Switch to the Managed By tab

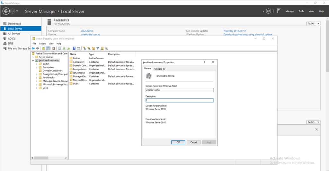click(159, 68)
